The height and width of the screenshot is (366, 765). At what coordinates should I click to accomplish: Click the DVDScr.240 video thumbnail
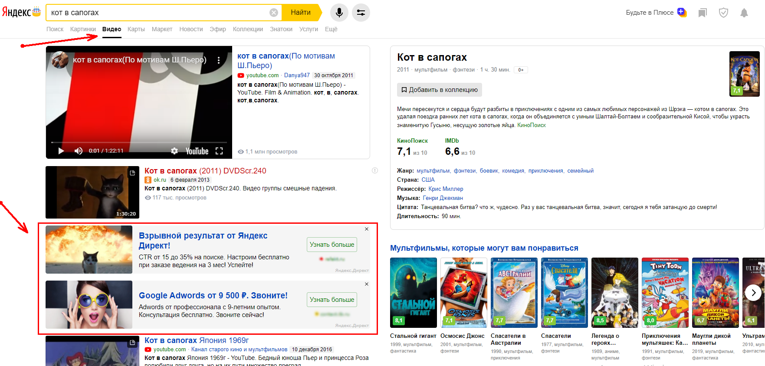click(x=92, y=192)
